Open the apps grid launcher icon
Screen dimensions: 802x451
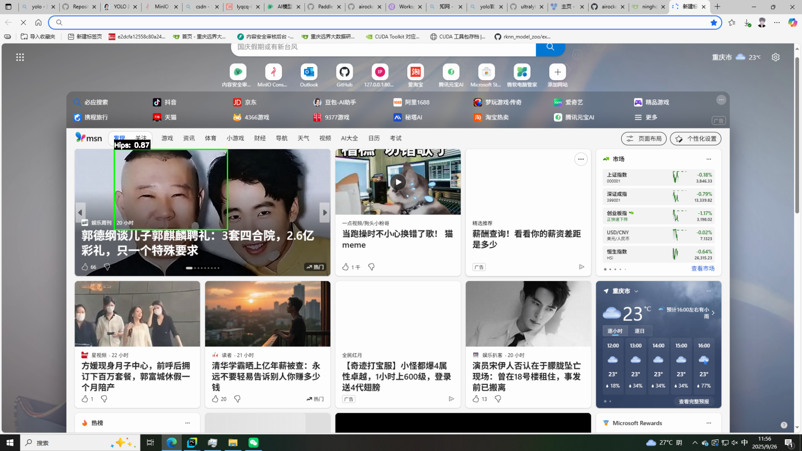(x=20, y=57)
